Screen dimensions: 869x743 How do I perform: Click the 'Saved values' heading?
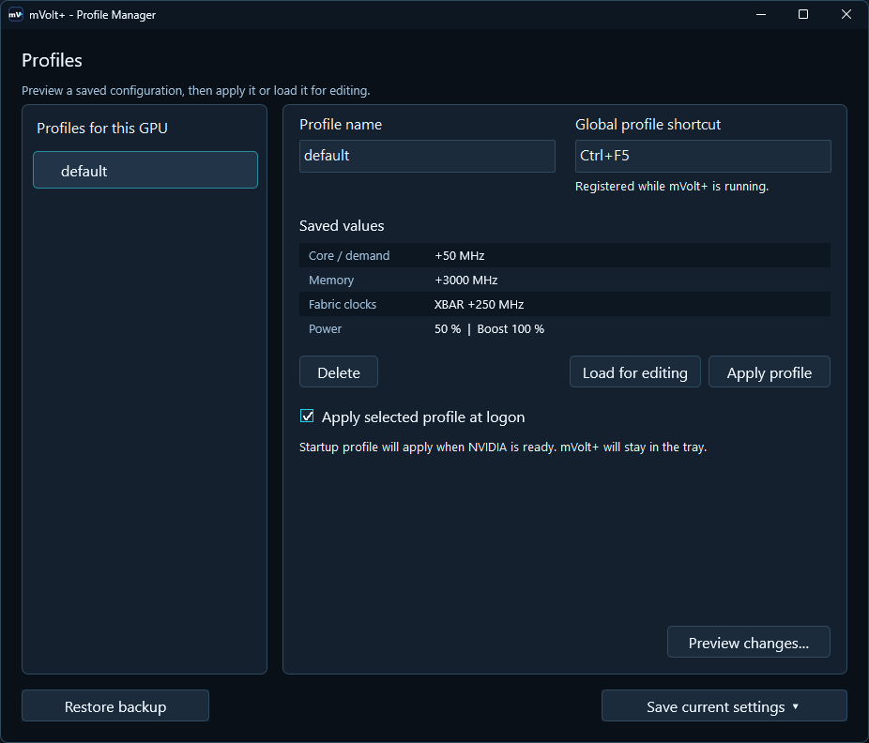pos(342,225)
